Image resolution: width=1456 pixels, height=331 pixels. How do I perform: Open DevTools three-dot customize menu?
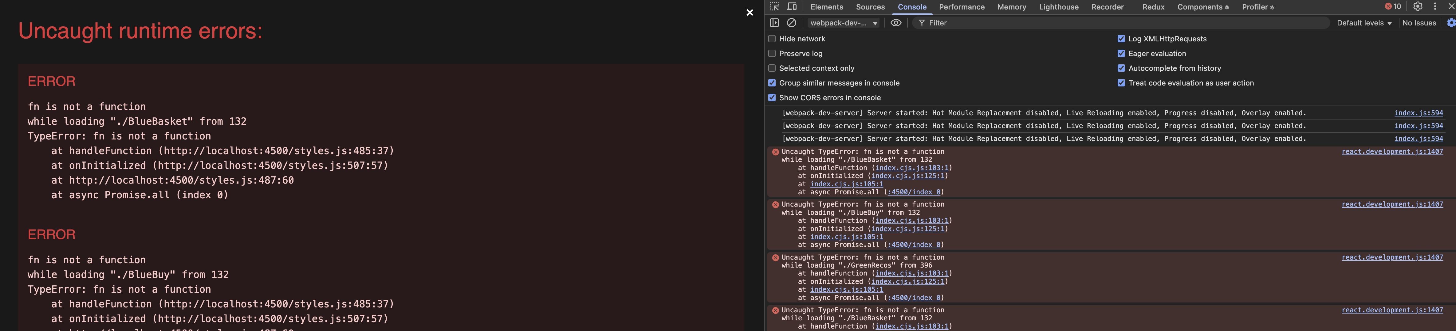coord(1435,6)
